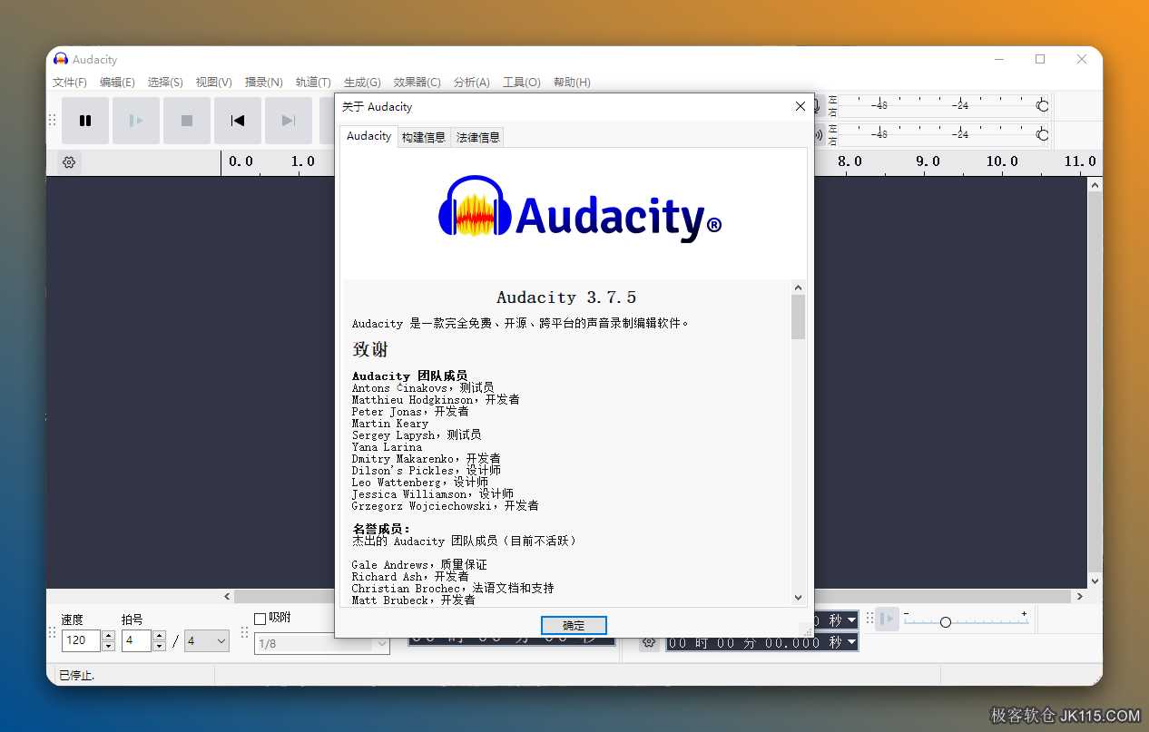Click the lower playback meter level knob
Image resolution: width=1149 pixels, height=732 pixels.
click(1043, 135)
